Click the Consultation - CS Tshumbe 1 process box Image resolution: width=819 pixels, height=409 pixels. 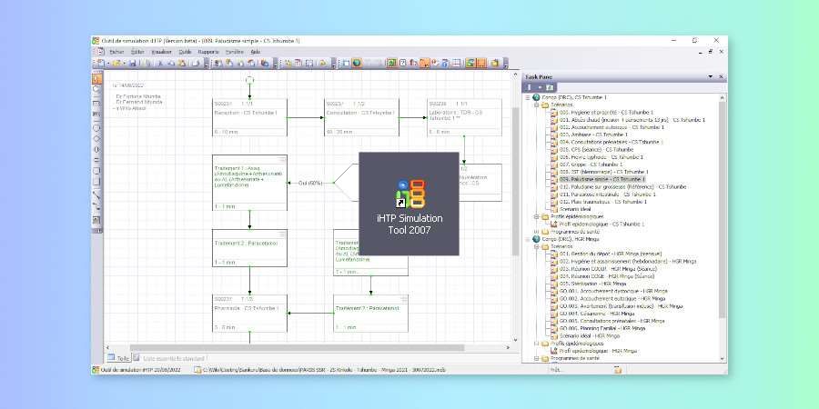pyautogui.click(x=361, y=117)
